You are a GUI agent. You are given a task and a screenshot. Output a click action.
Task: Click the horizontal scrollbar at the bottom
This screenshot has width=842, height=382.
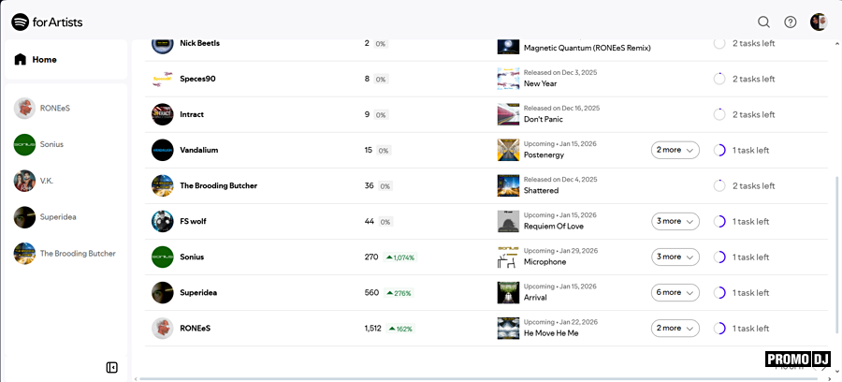tap(449, 378)
